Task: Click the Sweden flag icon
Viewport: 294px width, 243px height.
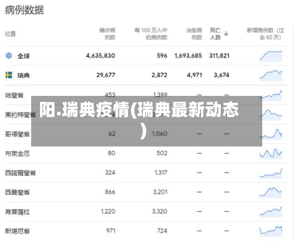Action: [9, 75]
